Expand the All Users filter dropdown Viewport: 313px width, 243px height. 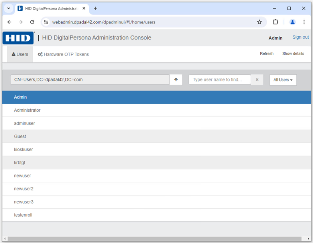[283, 80]
